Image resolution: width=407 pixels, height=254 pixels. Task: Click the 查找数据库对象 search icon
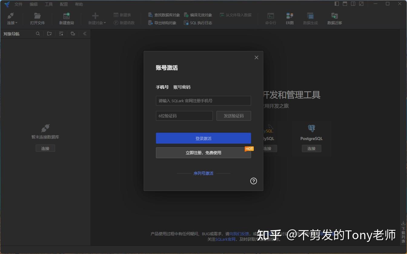(150, 14)
